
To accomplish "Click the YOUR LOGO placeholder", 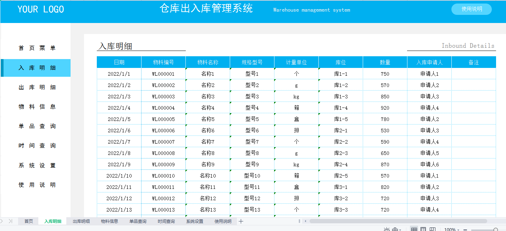I will tap(41, 10).
